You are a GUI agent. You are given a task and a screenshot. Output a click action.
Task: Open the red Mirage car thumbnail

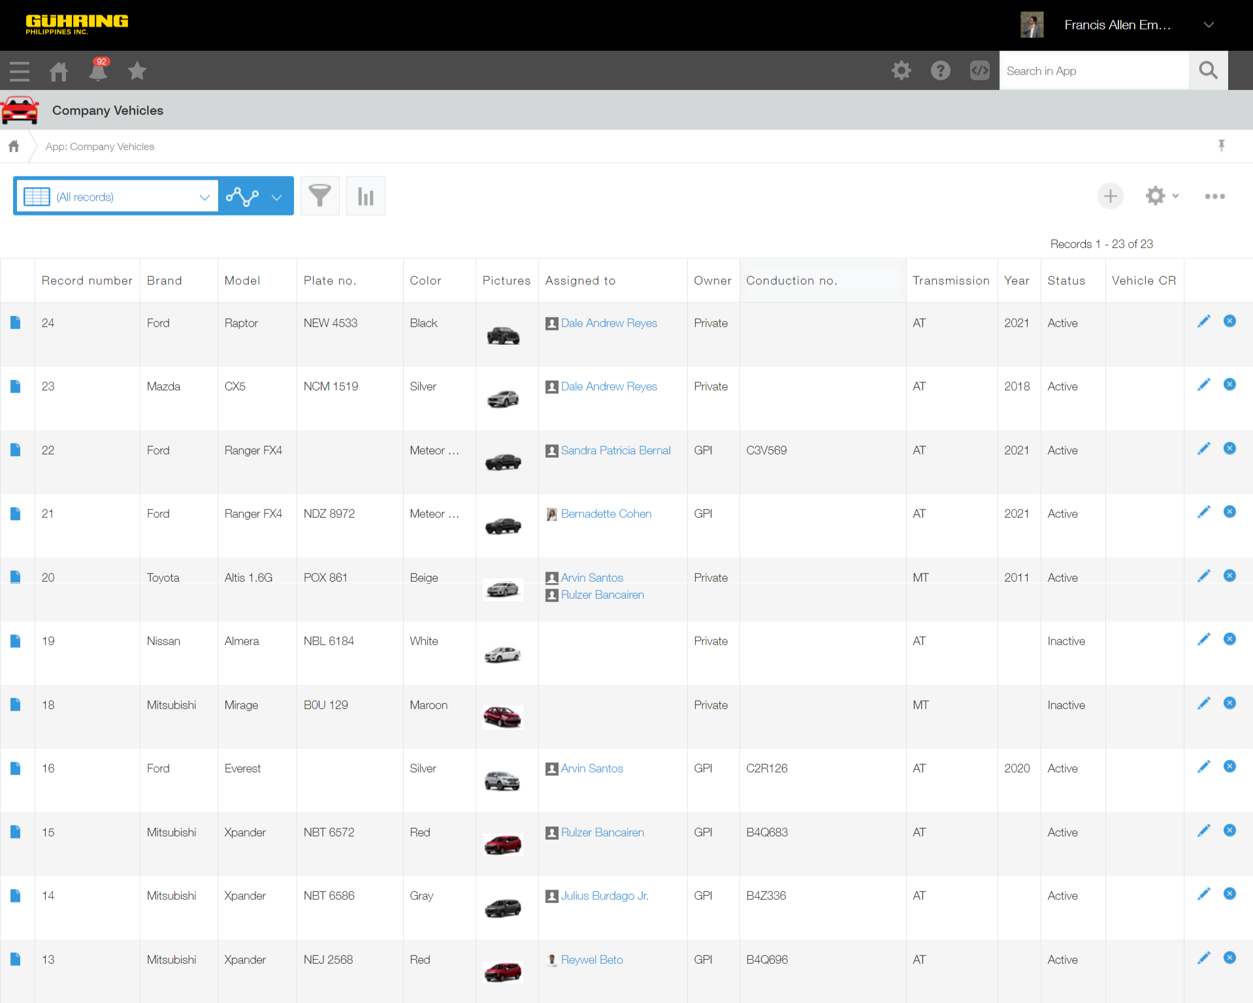(502, 717)
